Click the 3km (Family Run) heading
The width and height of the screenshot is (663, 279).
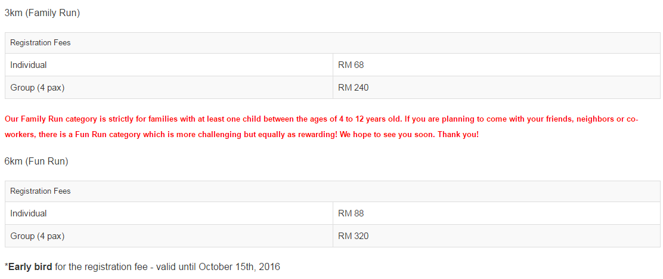pos(42,13)
